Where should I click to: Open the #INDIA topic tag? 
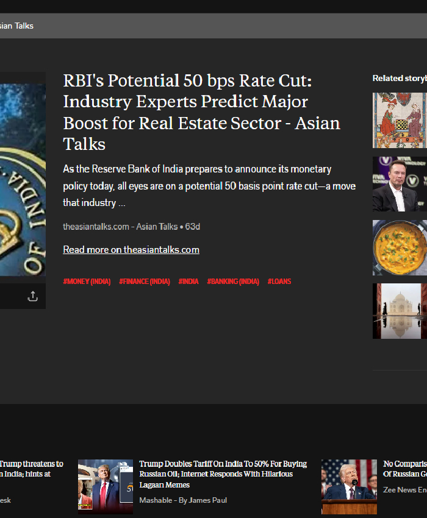coord(188,282)
